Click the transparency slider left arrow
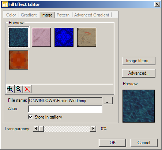This screenshot has width=162, height=150. [36, 129]
